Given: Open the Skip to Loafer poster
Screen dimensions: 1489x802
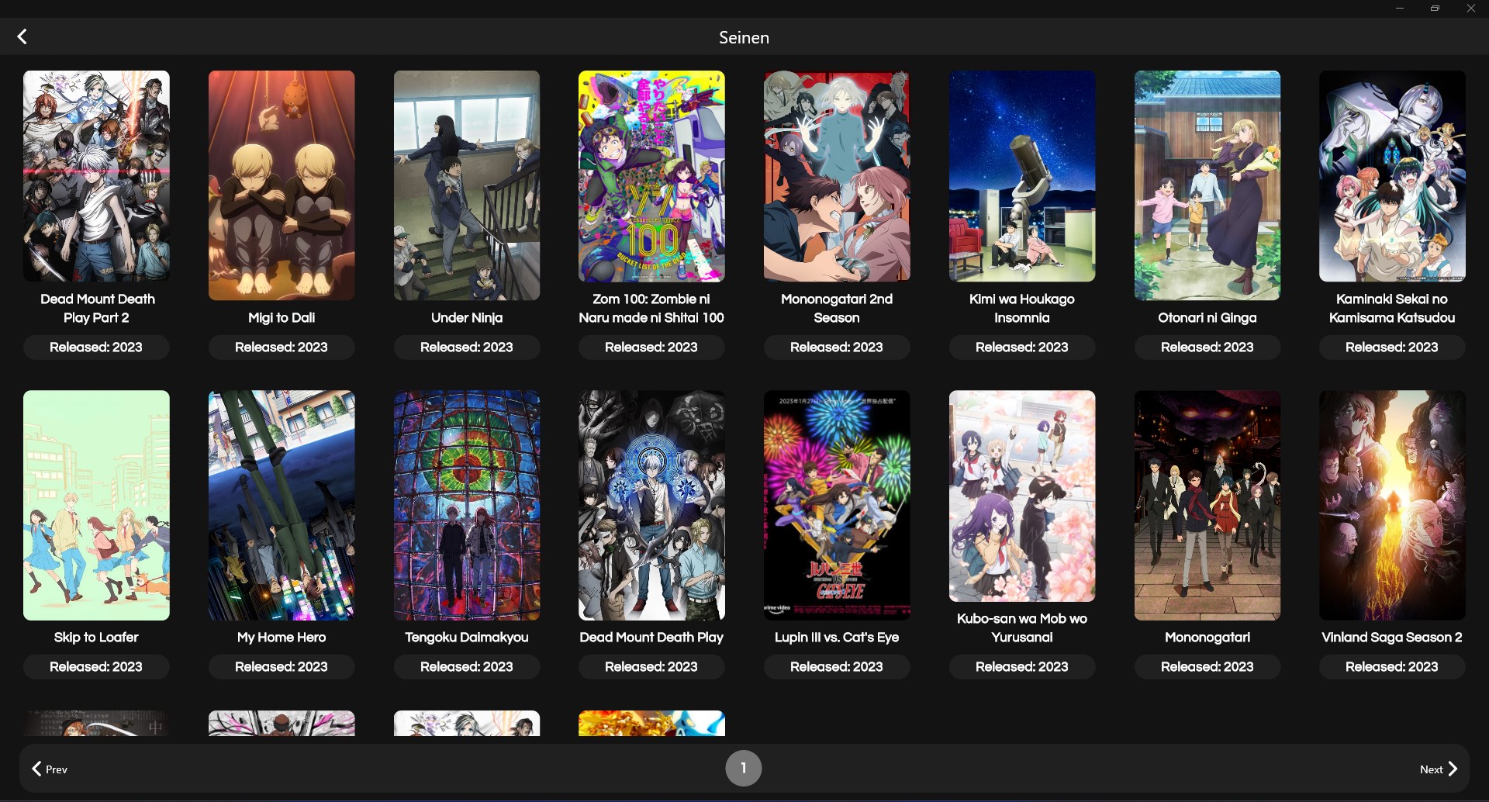Looking at the screenshot, I should [x=96, y=505].
